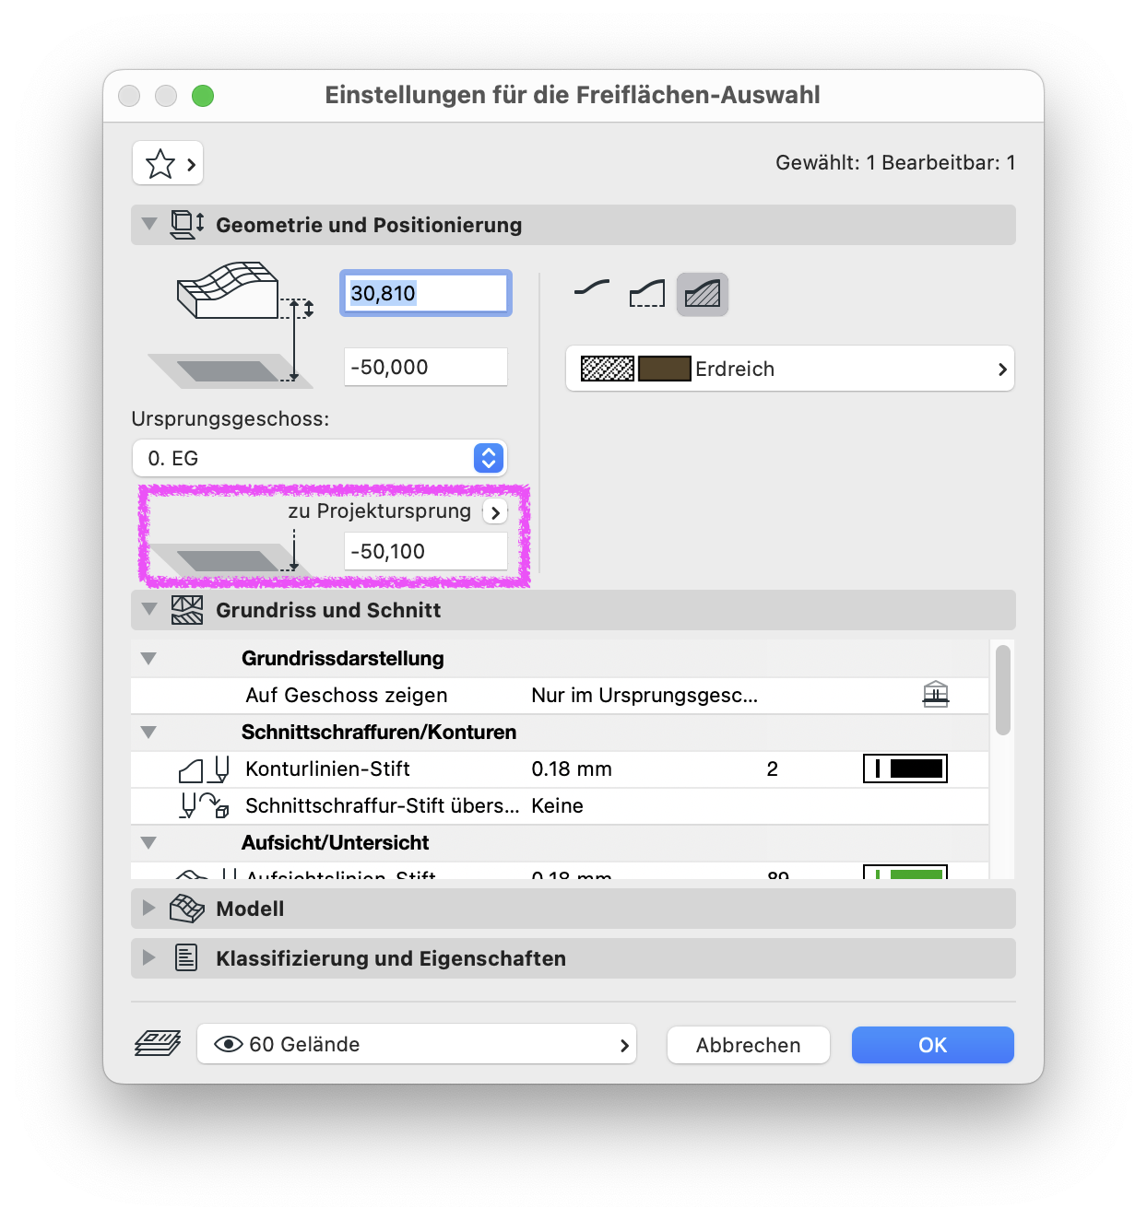Select the surface with skirt structure icon
This screenshot has width=1147, height=1220.
click(x=647, y=294)
